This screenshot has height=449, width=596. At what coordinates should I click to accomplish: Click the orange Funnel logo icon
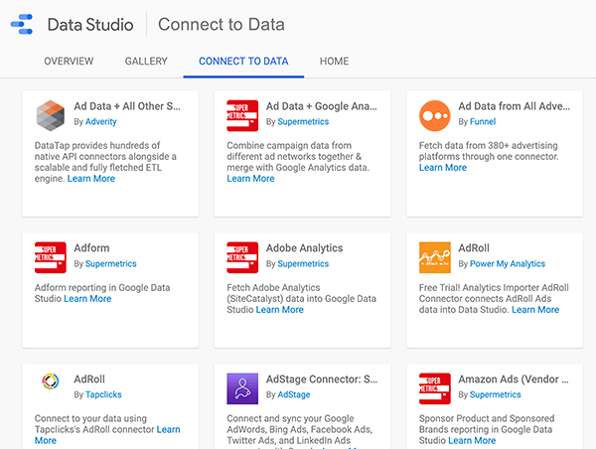(435, 115)
